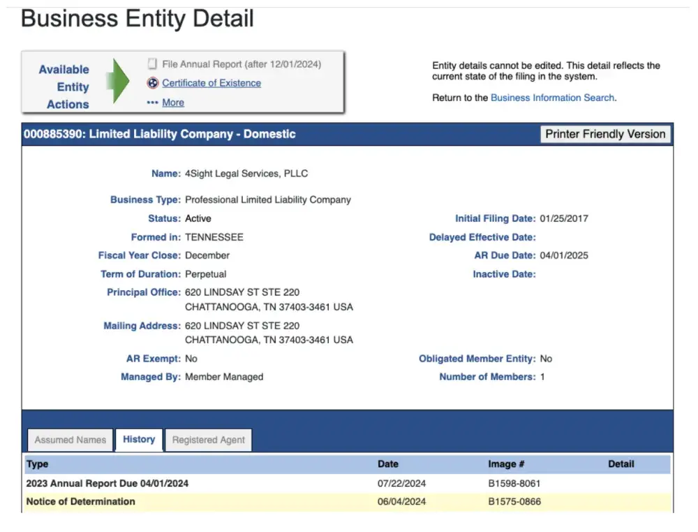This screenshot has height=532, width=698.
Task: Switch to the Assumed Names tab
Action: tap(70, 440)
